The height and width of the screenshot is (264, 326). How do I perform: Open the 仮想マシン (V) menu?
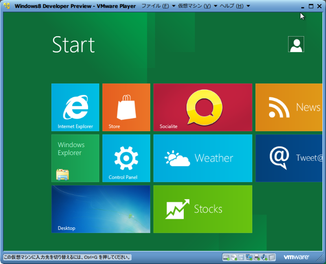(x=194, y=6)
